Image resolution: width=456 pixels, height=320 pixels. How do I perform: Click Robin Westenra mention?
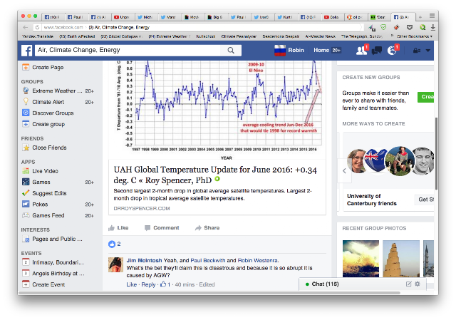(x=257, y=260)
